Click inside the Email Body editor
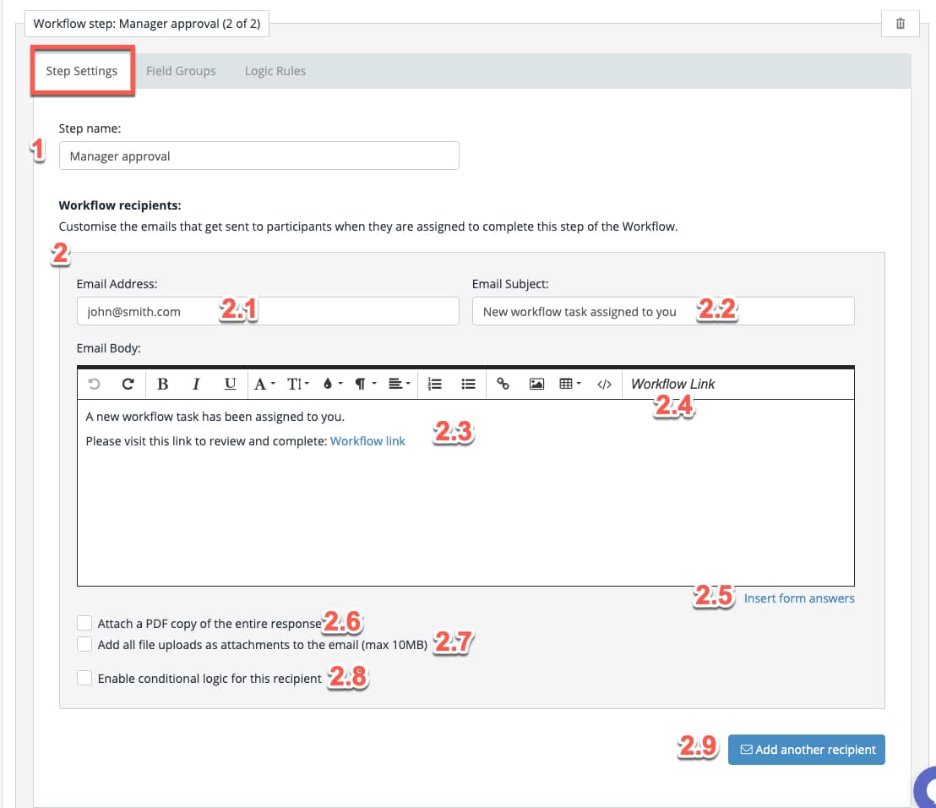 pyautogui.click(x=465, y=493)
